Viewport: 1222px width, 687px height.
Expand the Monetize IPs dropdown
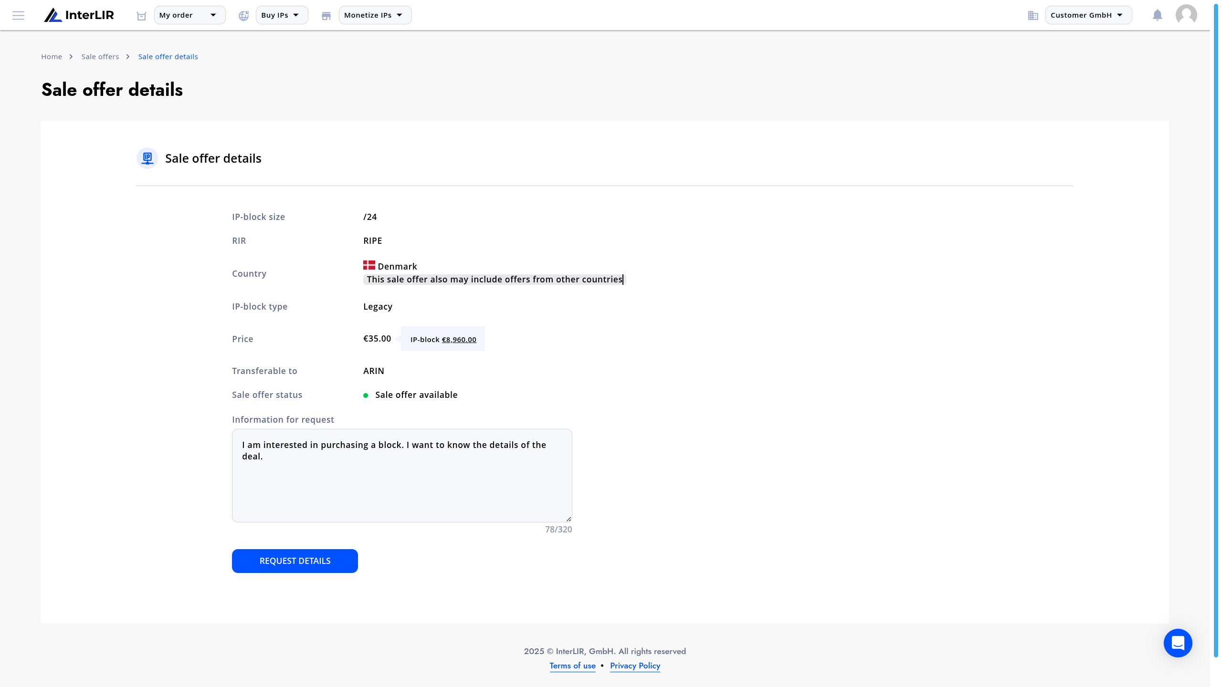click(375, 15)
